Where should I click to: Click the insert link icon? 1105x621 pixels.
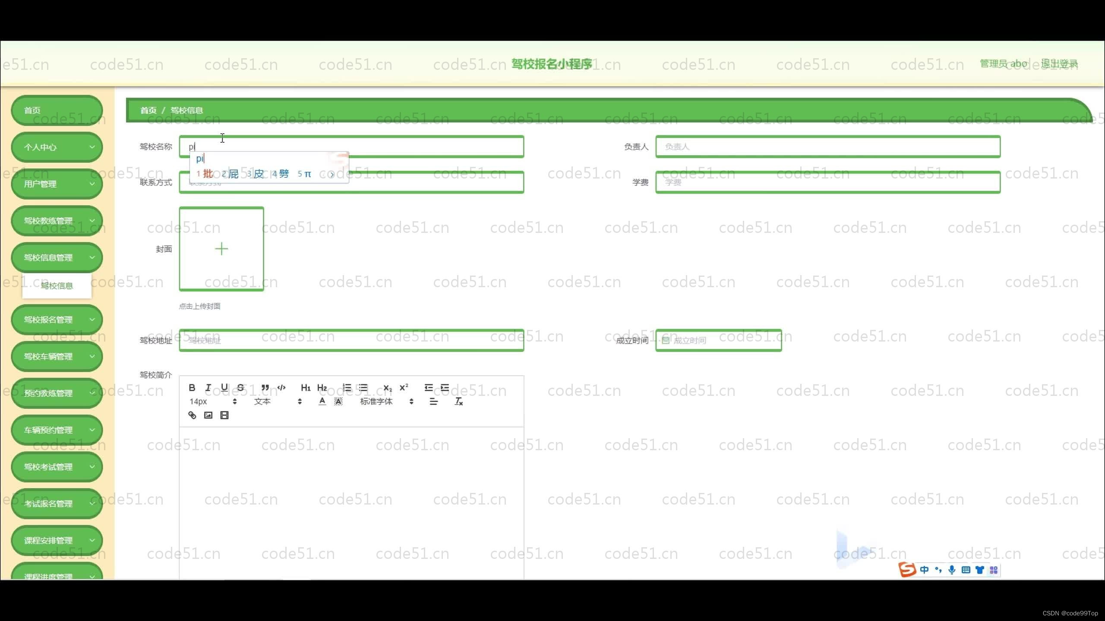(x=191, y=415)
